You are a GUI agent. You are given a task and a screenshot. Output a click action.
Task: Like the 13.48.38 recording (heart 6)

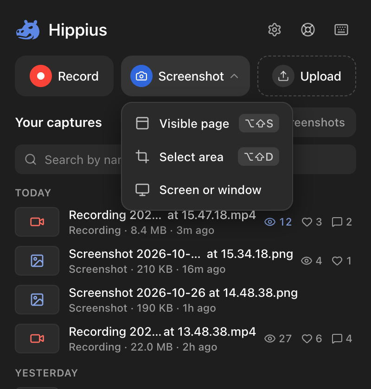coord(307,339)
